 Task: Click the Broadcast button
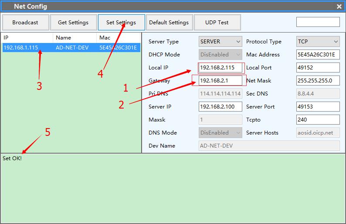click(x=25, y=22)
